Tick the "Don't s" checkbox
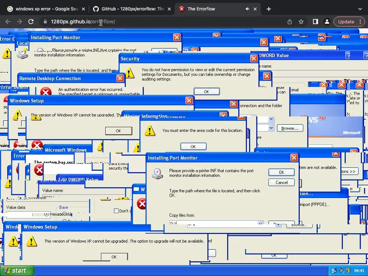The width and height of the screenshot is (368, 276). click(116, 211)
